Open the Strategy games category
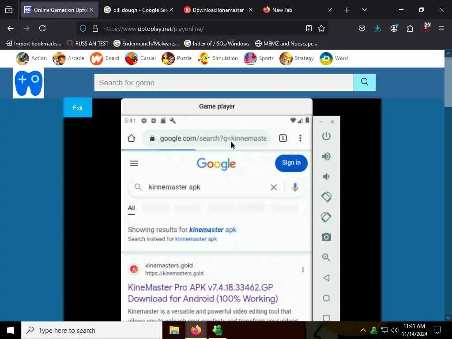The height and width of the screenshot is (339, 452). (297, 59)
